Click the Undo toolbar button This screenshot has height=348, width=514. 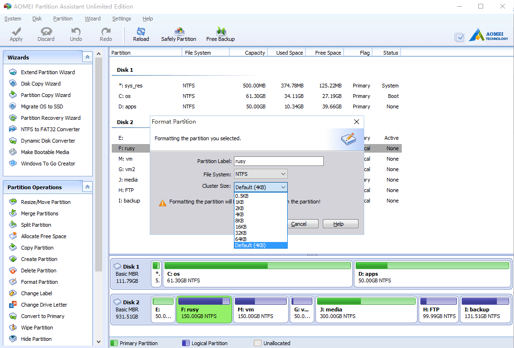tap(76, 34)
